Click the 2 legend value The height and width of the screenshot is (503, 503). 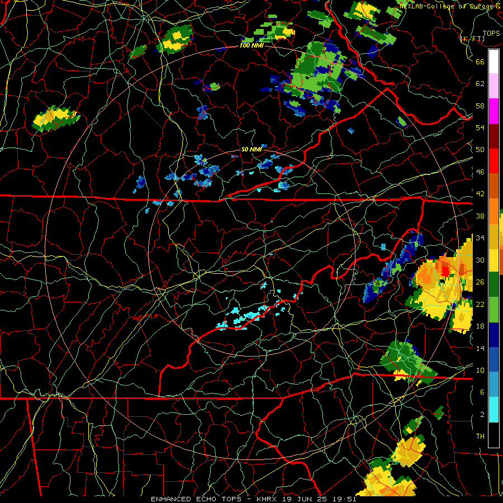click(482, 415)
